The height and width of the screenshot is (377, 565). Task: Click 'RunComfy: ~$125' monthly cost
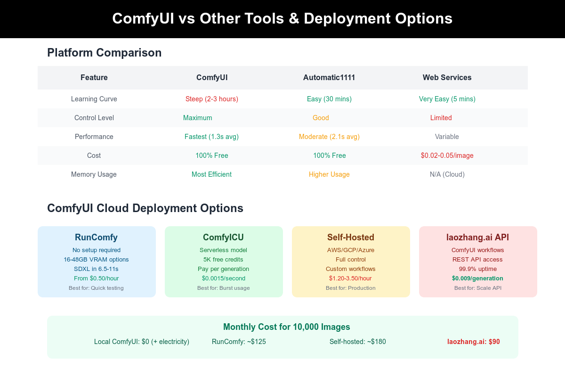tap(239, 342)
